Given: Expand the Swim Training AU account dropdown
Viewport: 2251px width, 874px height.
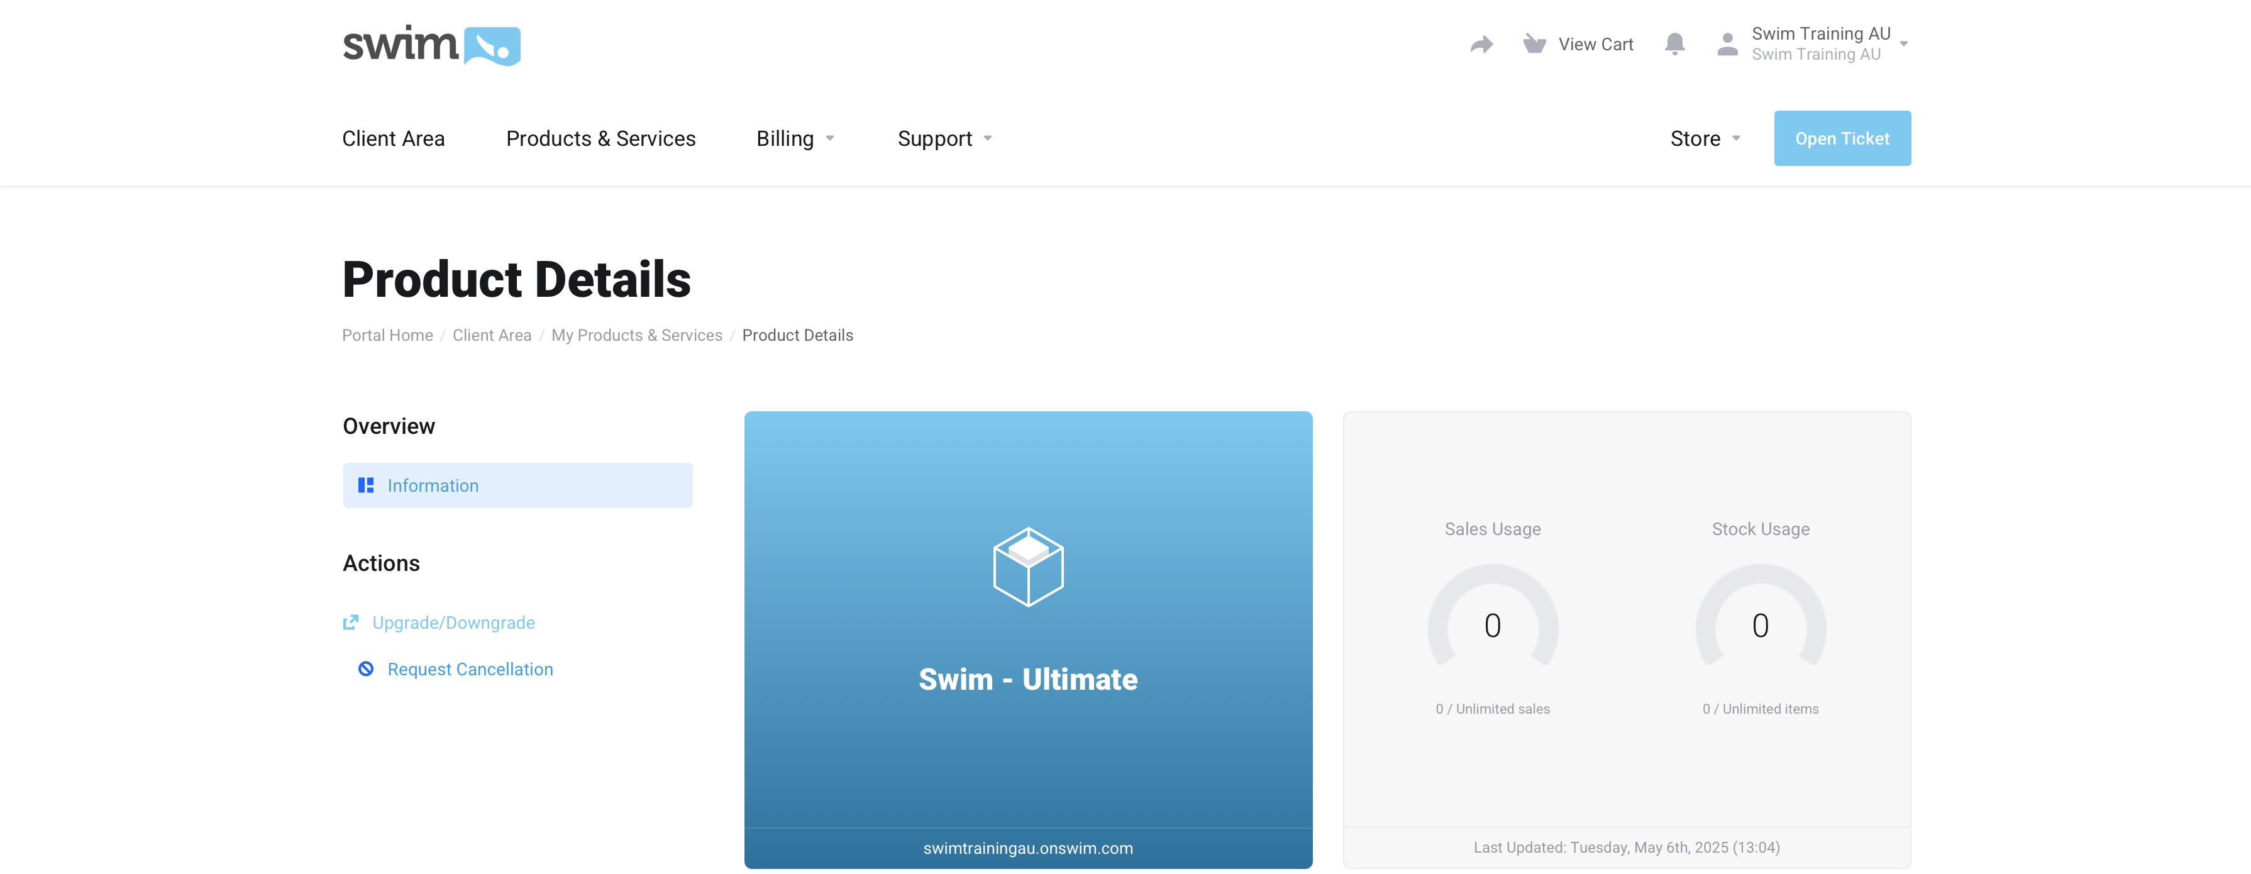Looking at the screenshot, I should 1904,44.
